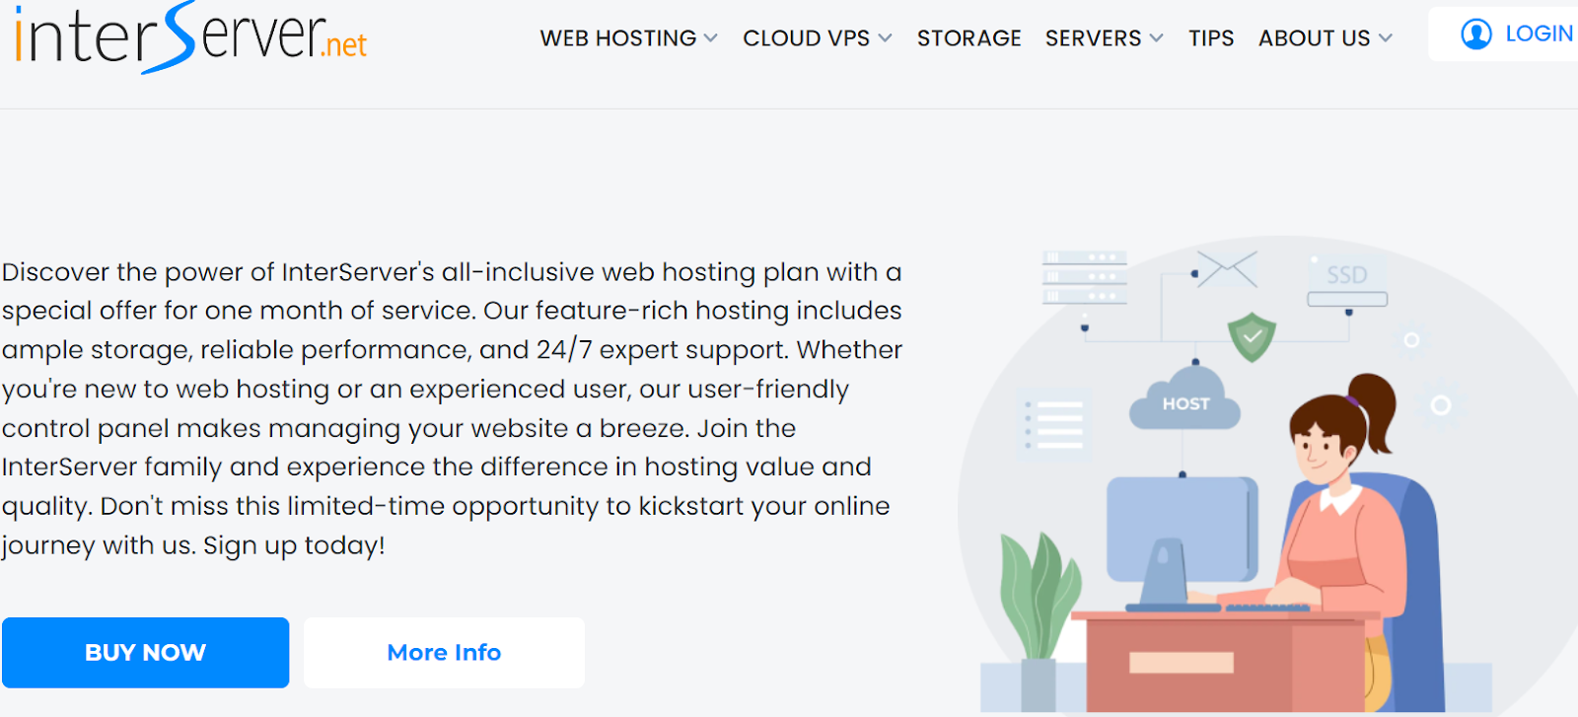This screenshot has width=1578, height=717.
Task: Expand the CLOUD VPS dropdown arrow
Action: point(885,38)
